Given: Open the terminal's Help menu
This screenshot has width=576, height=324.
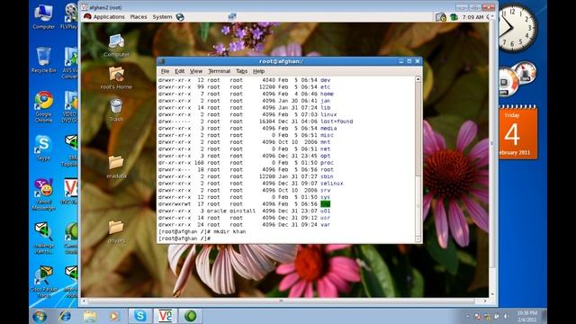Looking at the screenshot, I should (x=258, y=71).
